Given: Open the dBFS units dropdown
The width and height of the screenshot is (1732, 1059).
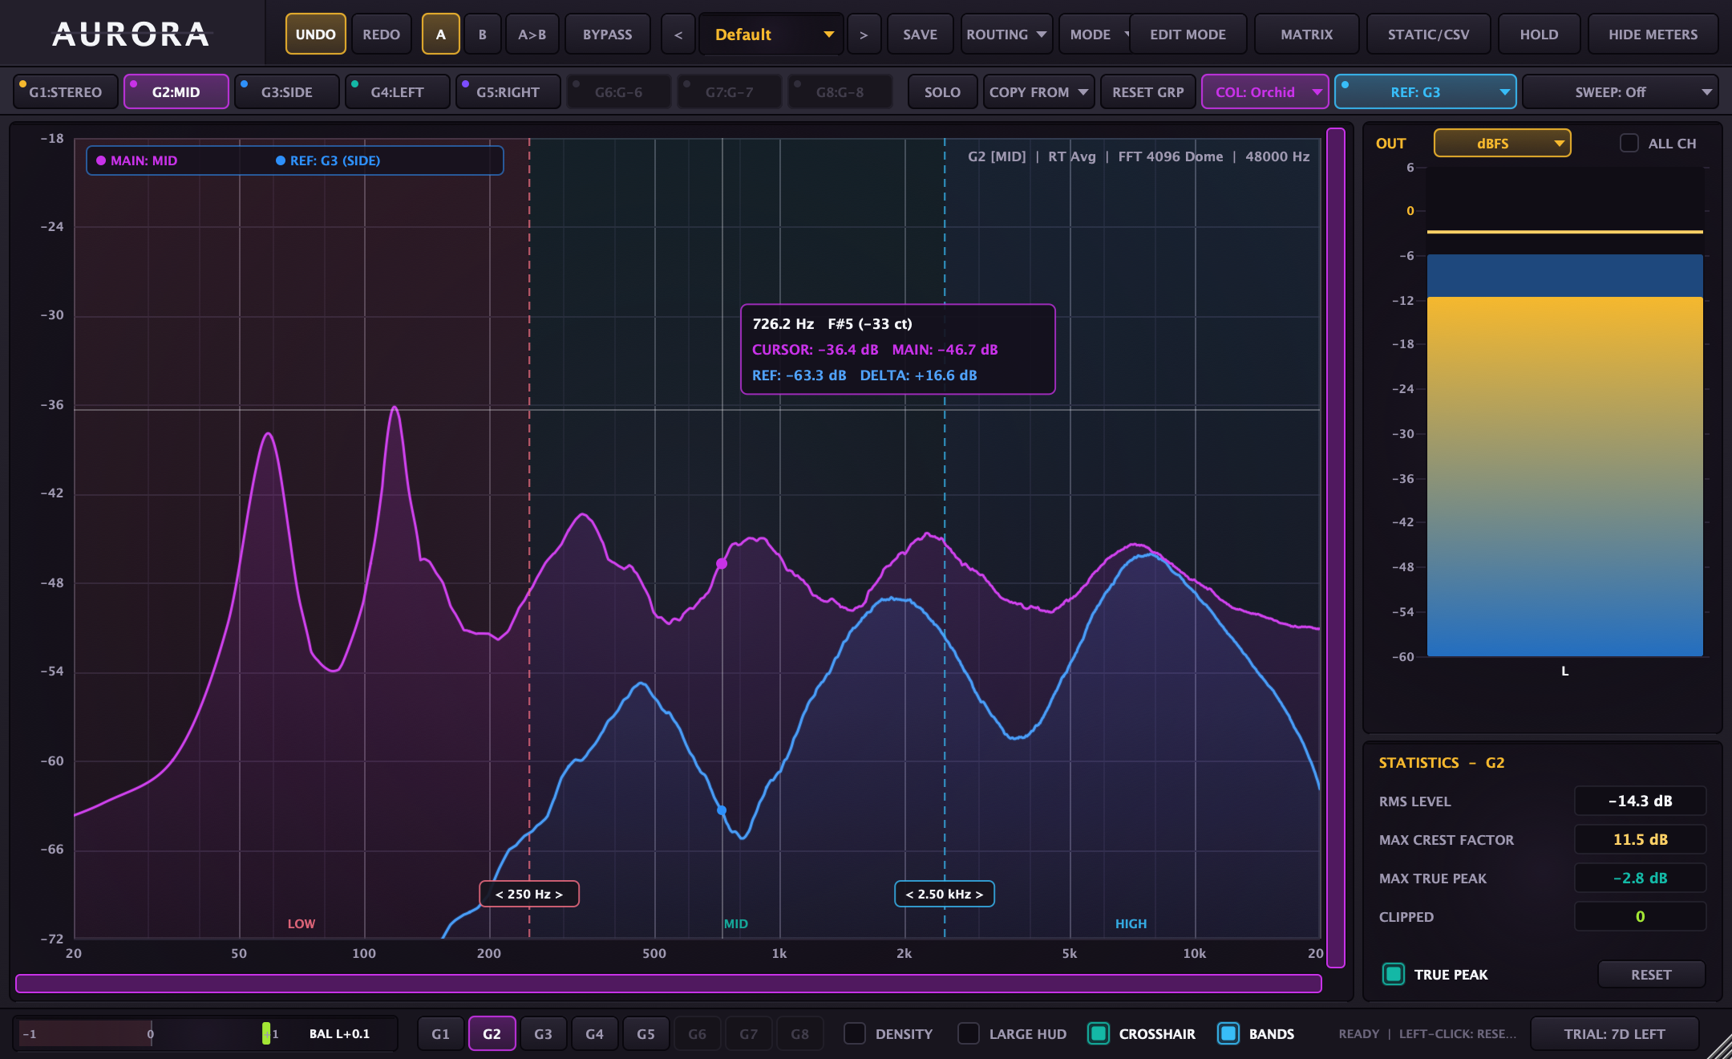Looking at the screenshot, I should click(x=1502, y=143).
